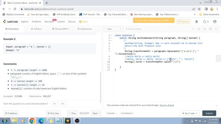
Task: Open the MySQL Commands bookmark
Action: click(13, 14)
